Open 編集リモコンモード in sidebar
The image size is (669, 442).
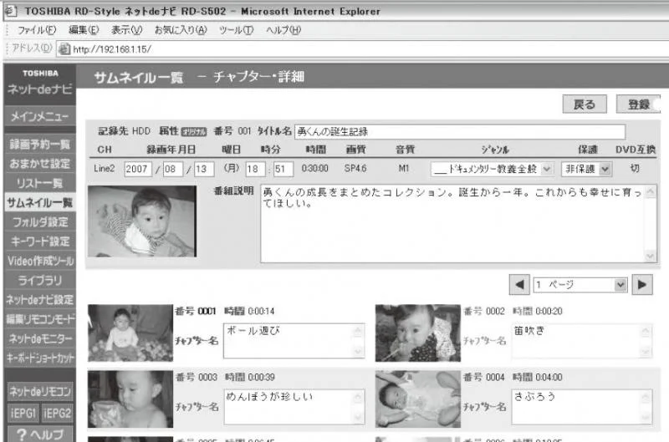click(39, 319)
